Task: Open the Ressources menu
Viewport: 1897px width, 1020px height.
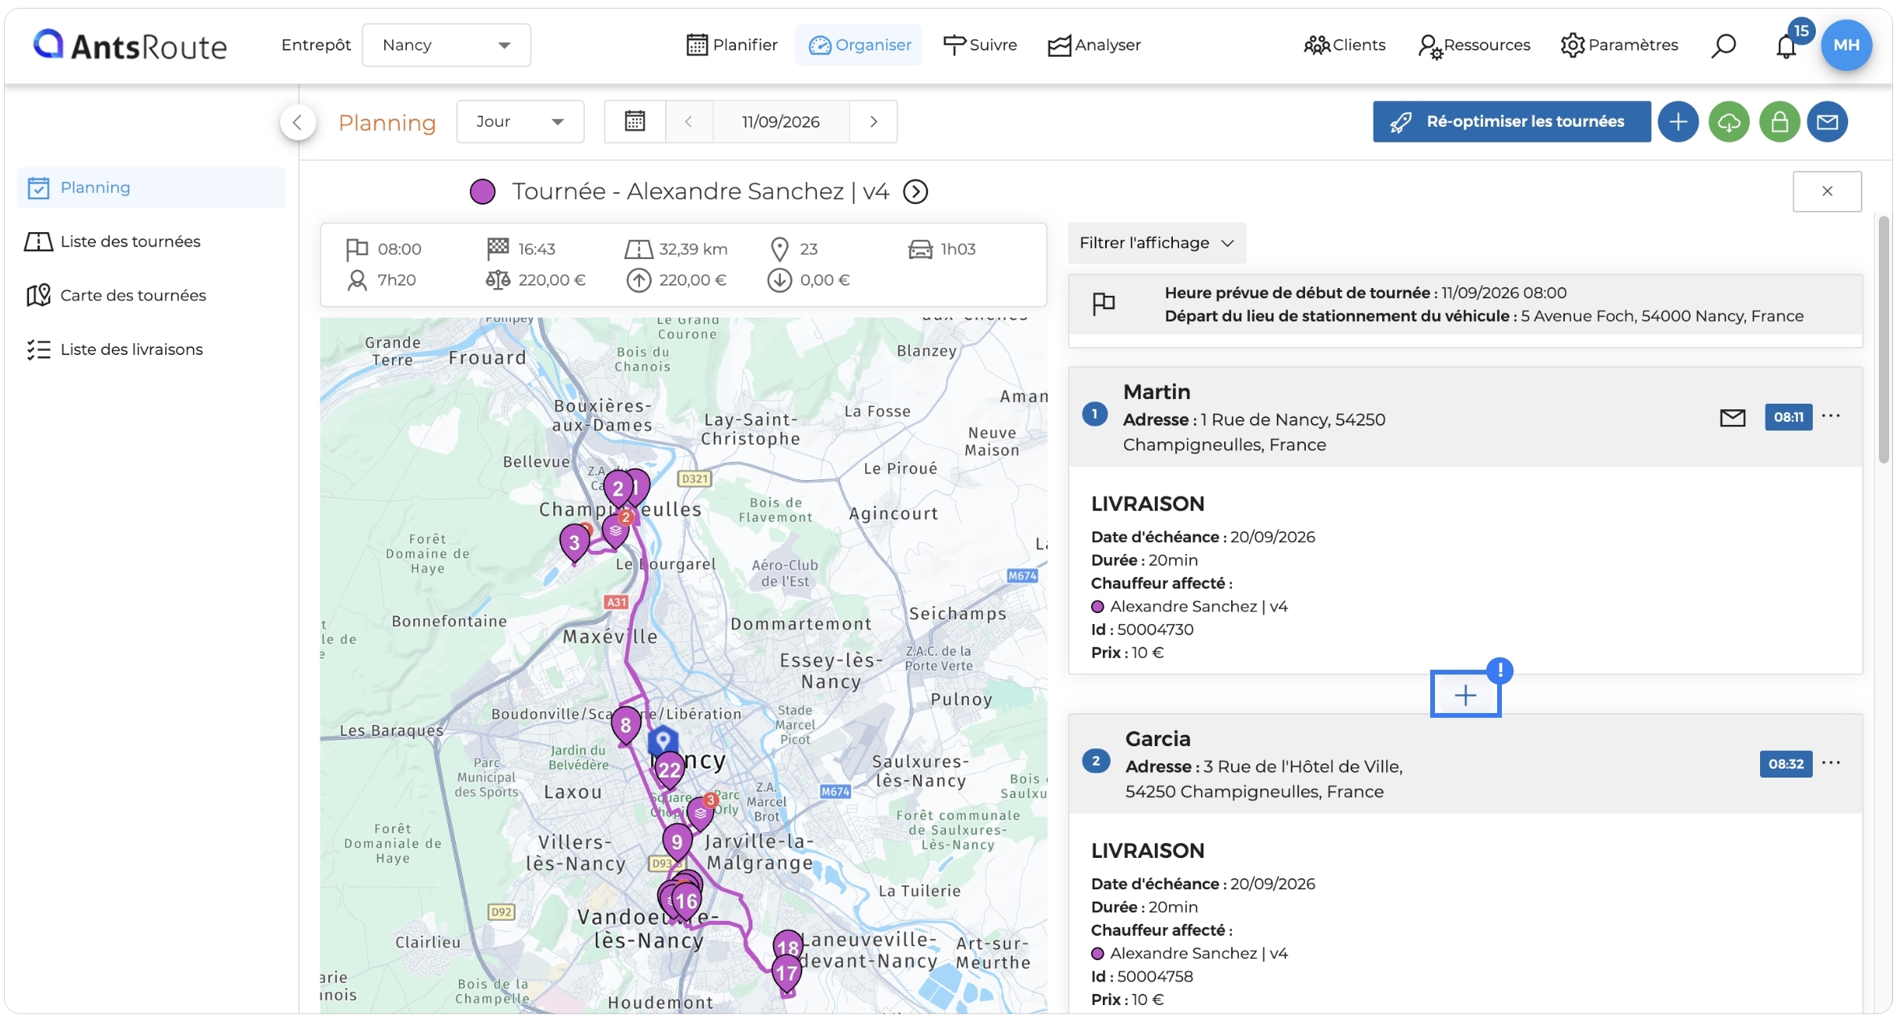Action: pos(1474,45)
